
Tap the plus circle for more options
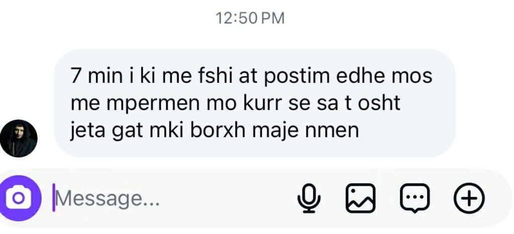tap(469, 198)
